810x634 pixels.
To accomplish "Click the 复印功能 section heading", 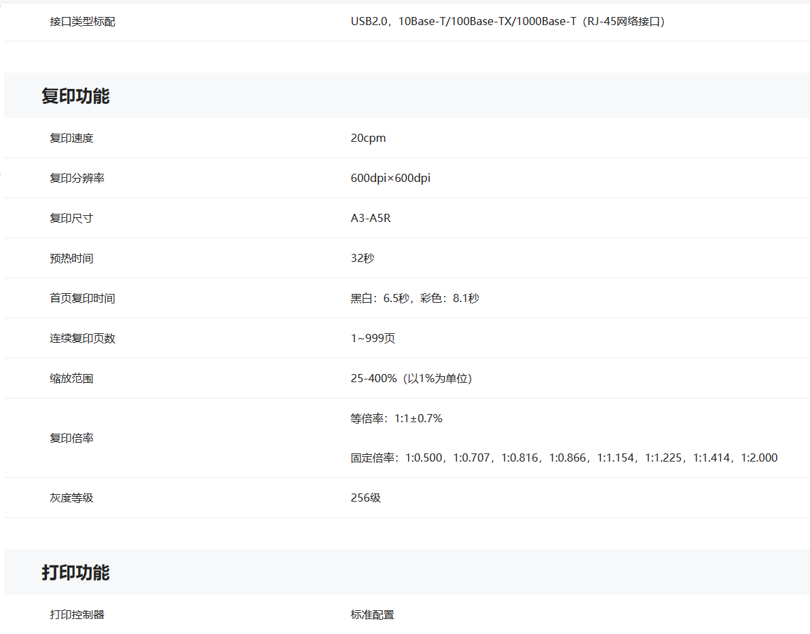I will coord(75,96).
